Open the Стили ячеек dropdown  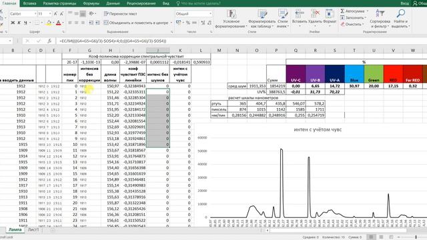[x=282, y=19]
